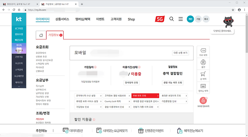Open the hamburger full menu
This screenshot has height=137, width=248.
coord(180,19)
